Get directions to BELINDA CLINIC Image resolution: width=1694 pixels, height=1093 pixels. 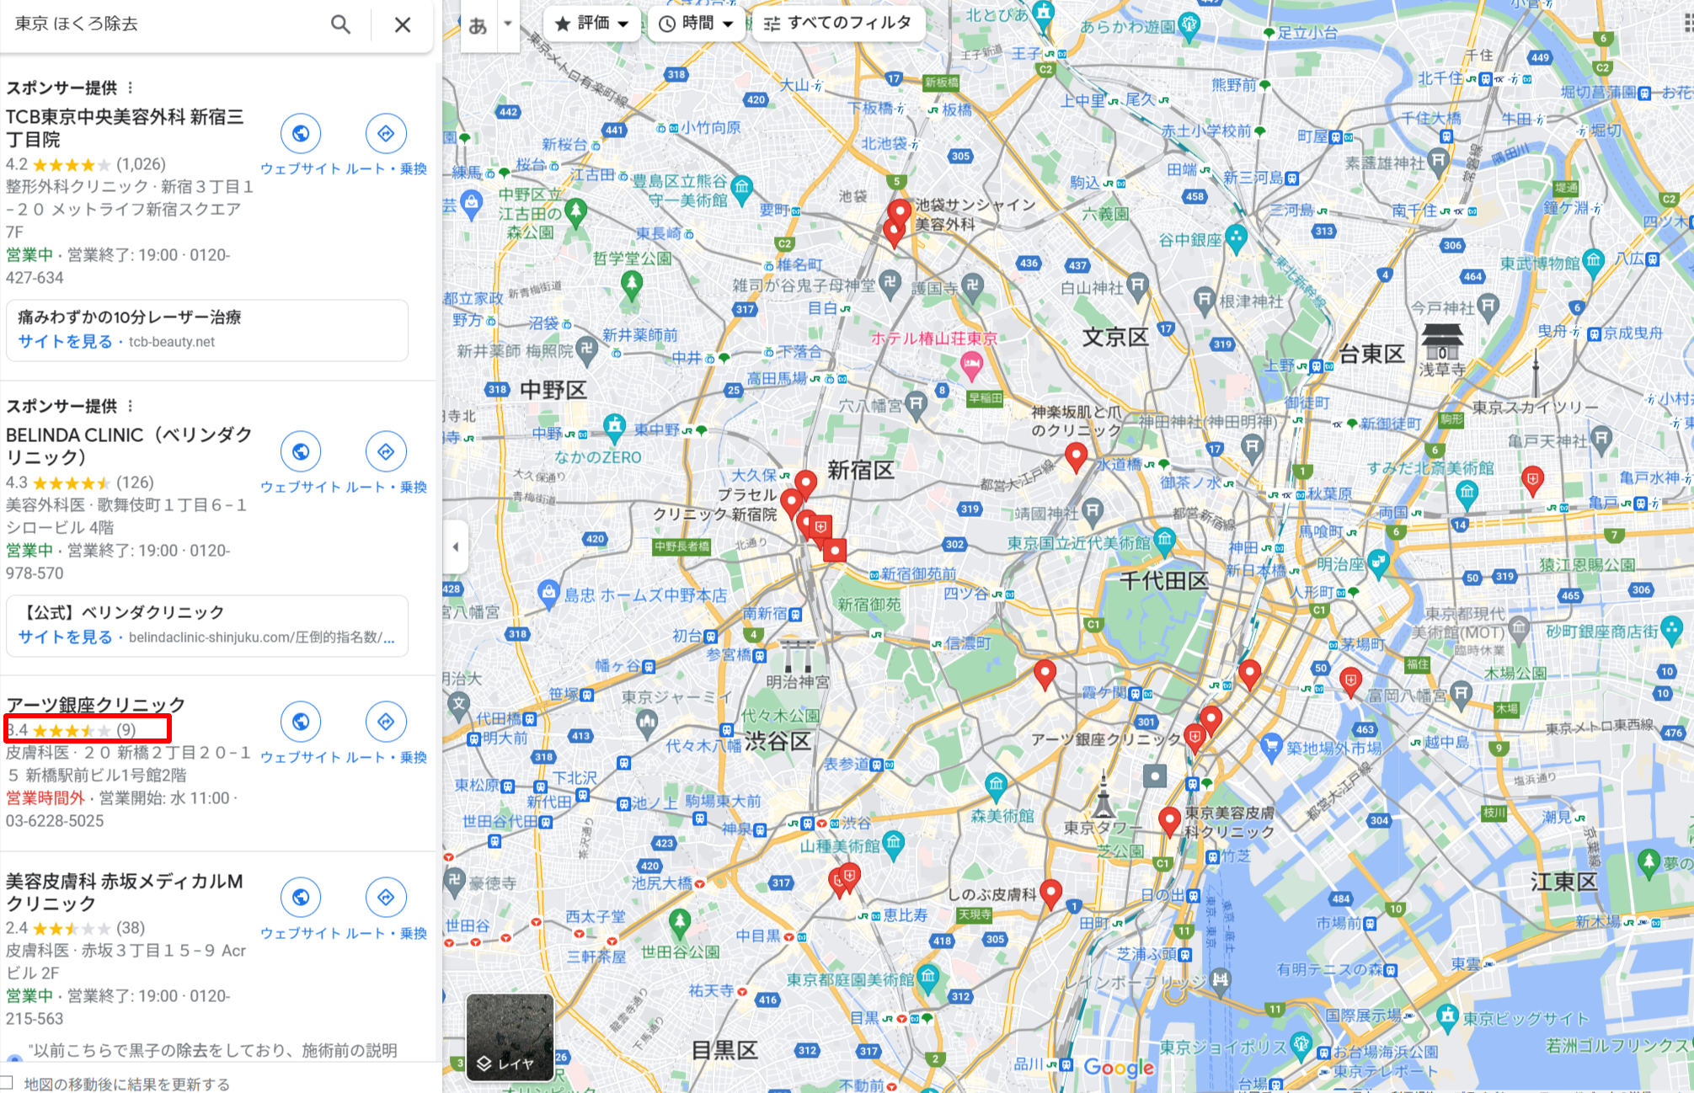(x=386, y=451)
